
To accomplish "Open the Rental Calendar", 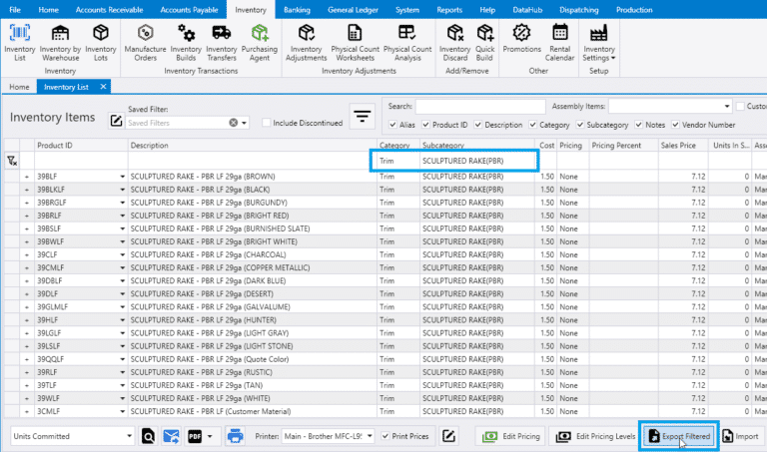I will [x=559, y=43].
